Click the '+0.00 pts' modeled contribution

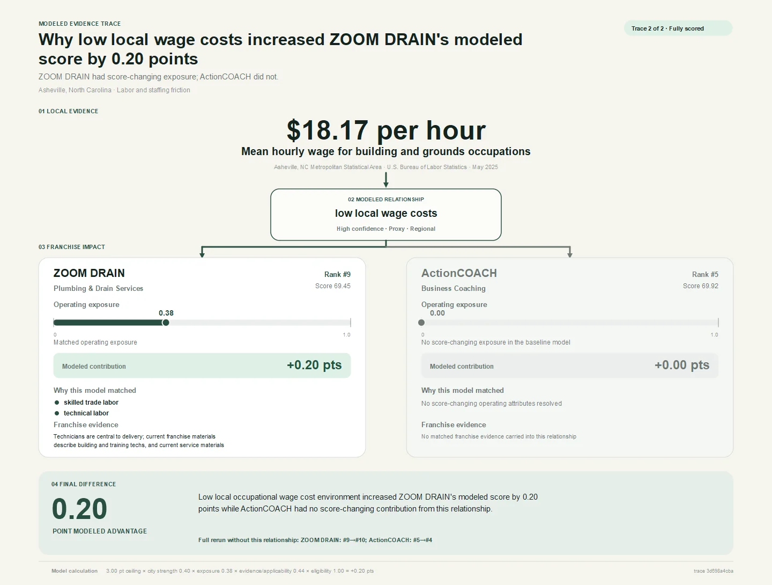(x=682, y=365)
